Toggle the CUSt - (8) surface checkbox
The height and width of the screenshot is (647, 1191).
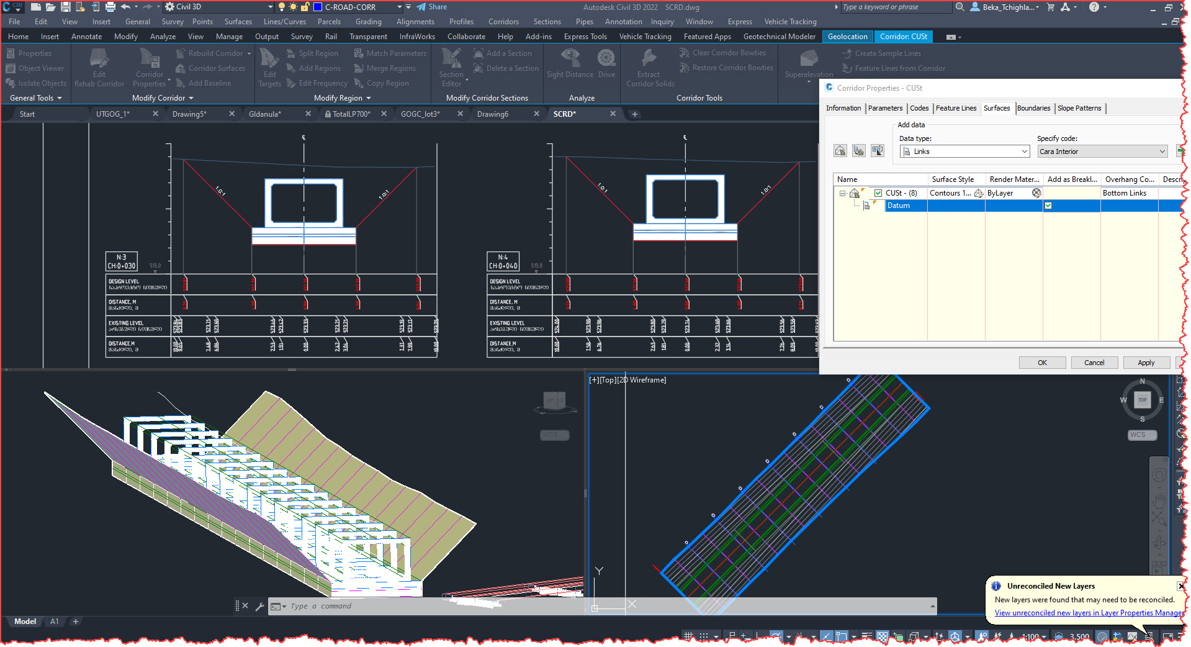[878, 193]
